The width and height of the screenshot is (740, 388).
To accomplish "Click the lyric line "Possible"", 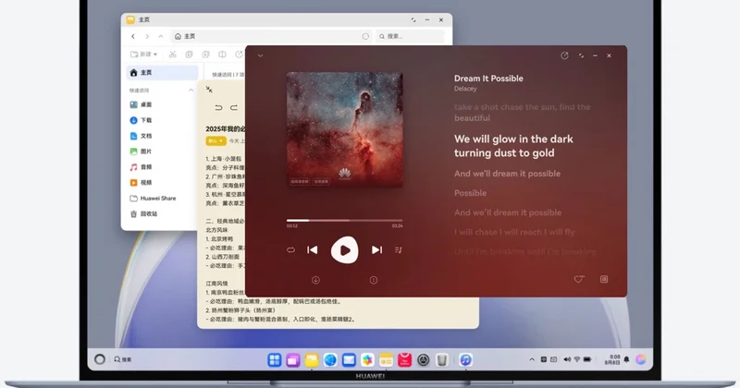I will [x=470, y=193].
